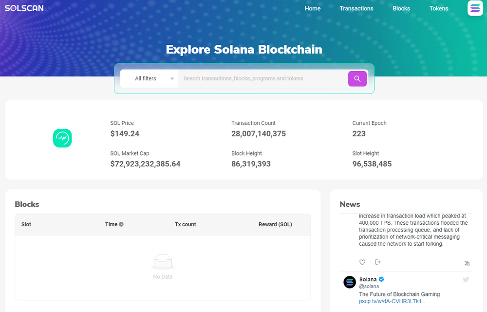Open the pscp.tv link in the tweet
The image size is (487, 312).
point(393,302)
